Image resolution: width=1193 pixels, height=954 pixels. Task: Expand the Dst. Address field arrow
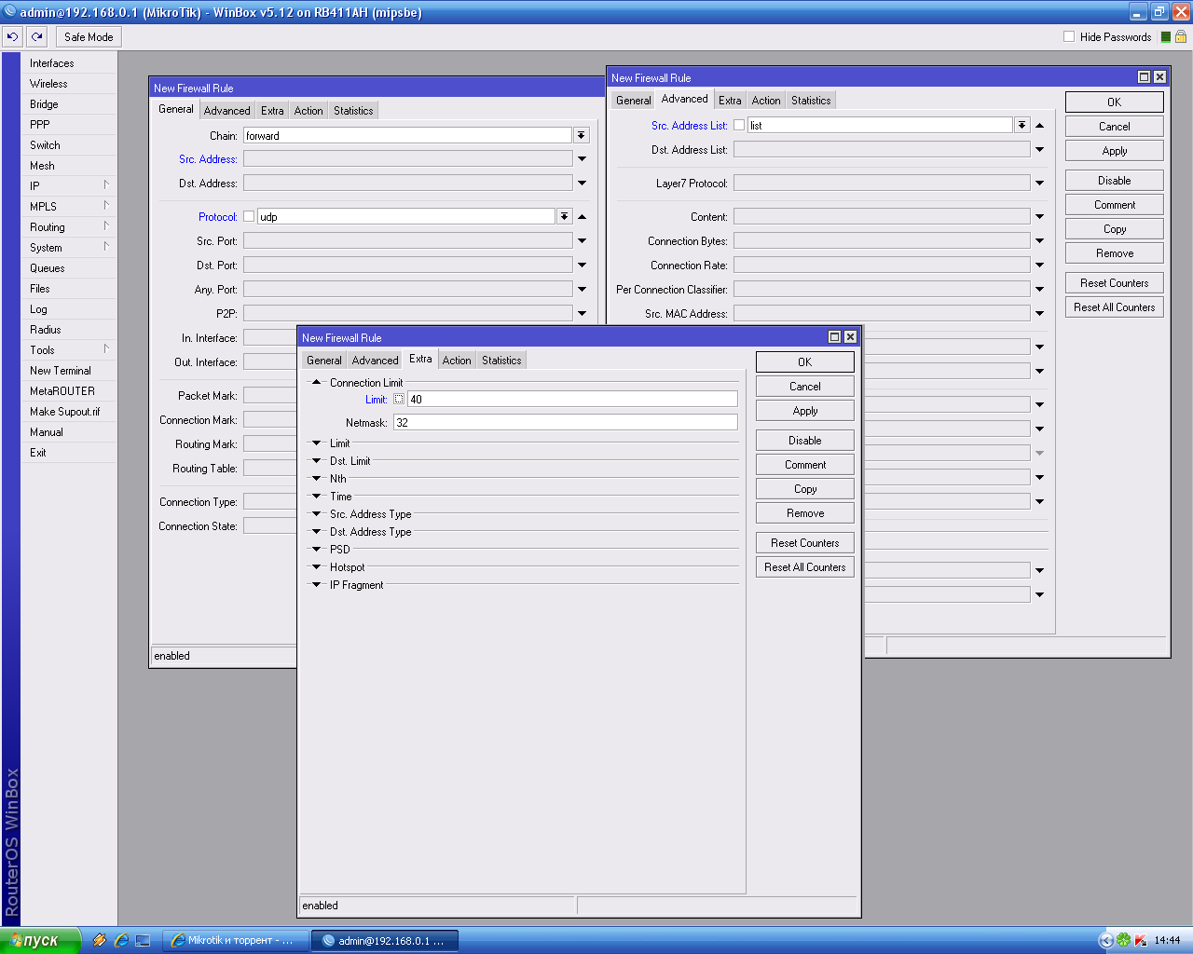coord(582,184)
